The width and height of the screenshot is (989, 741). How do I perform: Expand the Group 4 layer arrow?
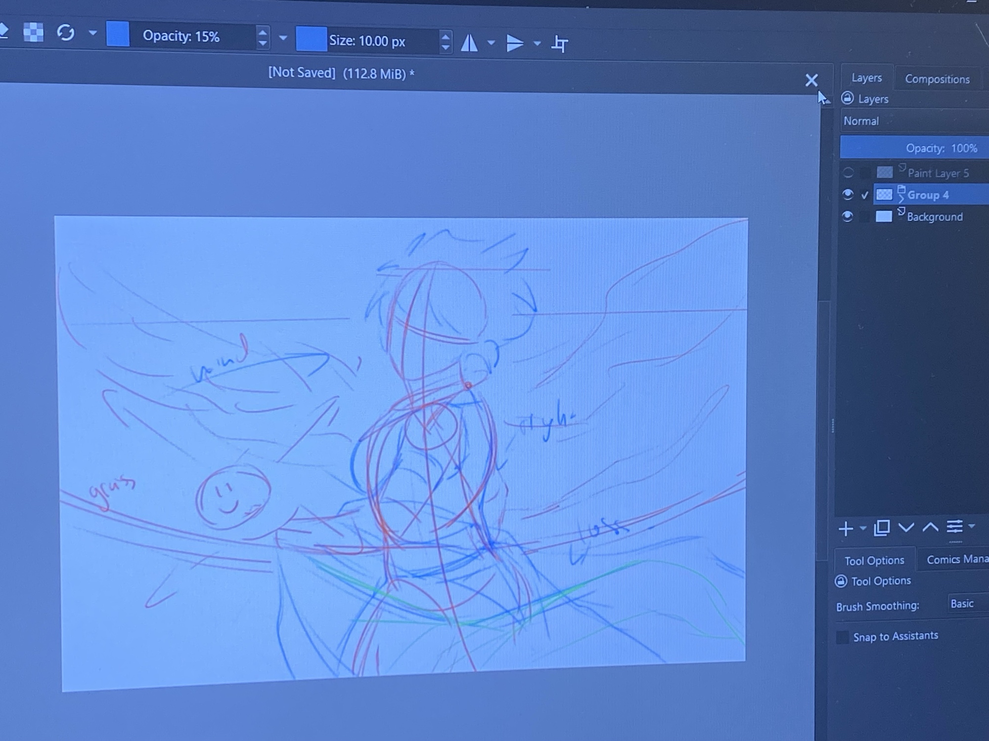pyautogui.click(x=901, y=199)
